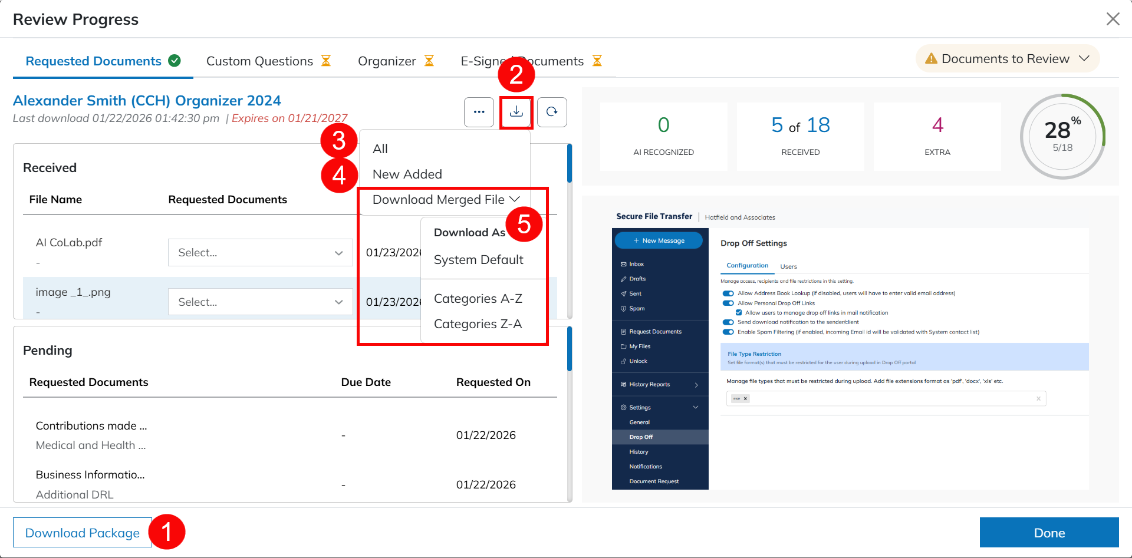Uncheck manage drop off links checkbox
The image size is (1132, 558).
[x=739, y=313]
